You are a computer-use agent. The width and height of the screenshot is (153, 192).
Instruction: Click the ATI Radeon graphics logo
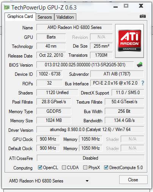[129, 41]
